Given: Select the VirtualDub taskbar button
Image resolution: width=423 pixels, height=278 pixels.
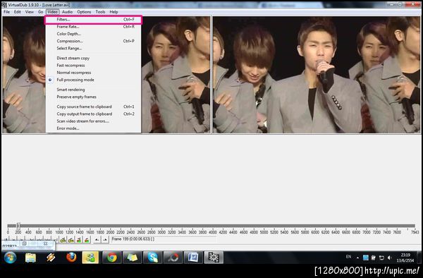Looking at the screenshot, I should click(214, 258).
